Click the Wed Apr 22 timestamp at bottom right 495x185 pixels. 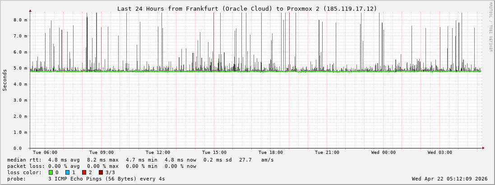coord(449,179)
